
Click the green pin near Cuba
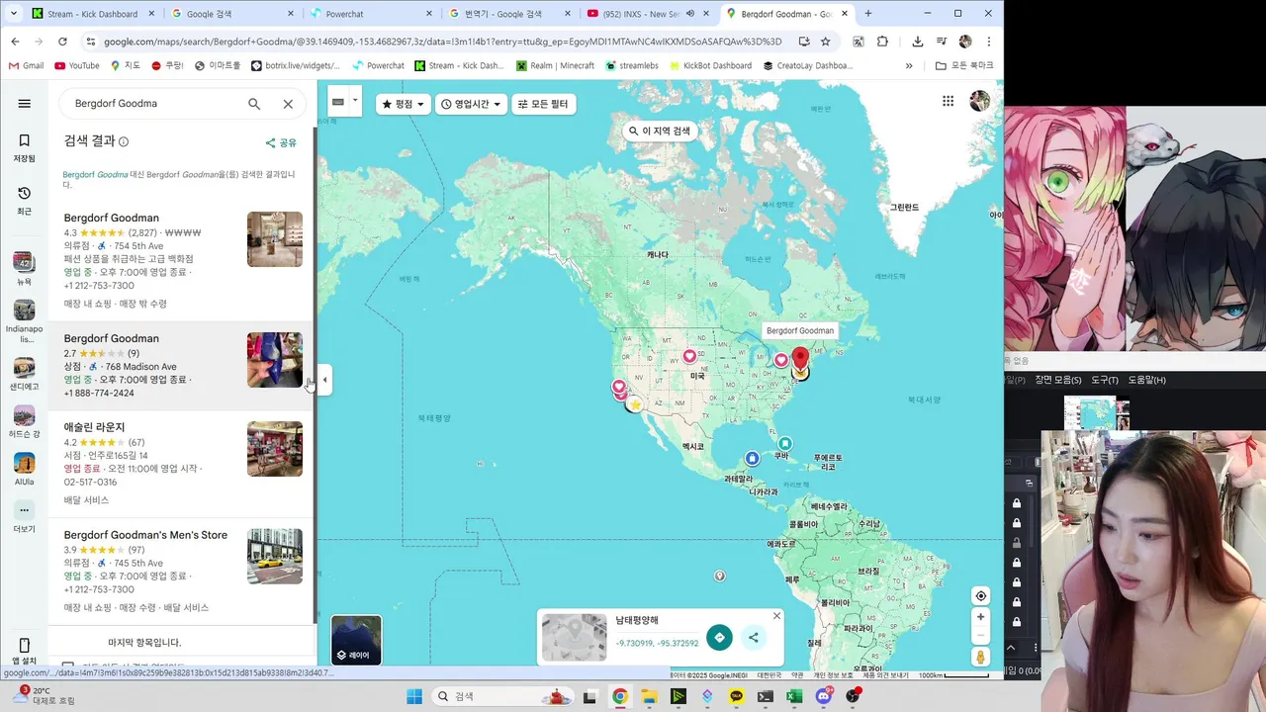[x=785, y=444]
